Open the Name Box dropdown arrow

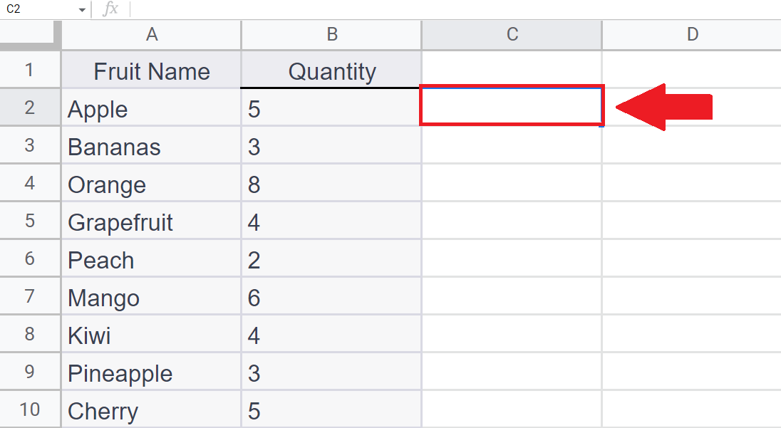pos(82,10)
